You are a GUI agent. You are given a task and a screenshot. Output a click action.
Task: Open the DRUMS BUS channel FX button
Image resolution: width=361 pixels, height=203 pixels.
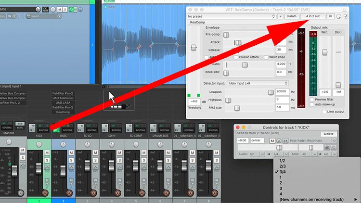click(x=154, y=128)
